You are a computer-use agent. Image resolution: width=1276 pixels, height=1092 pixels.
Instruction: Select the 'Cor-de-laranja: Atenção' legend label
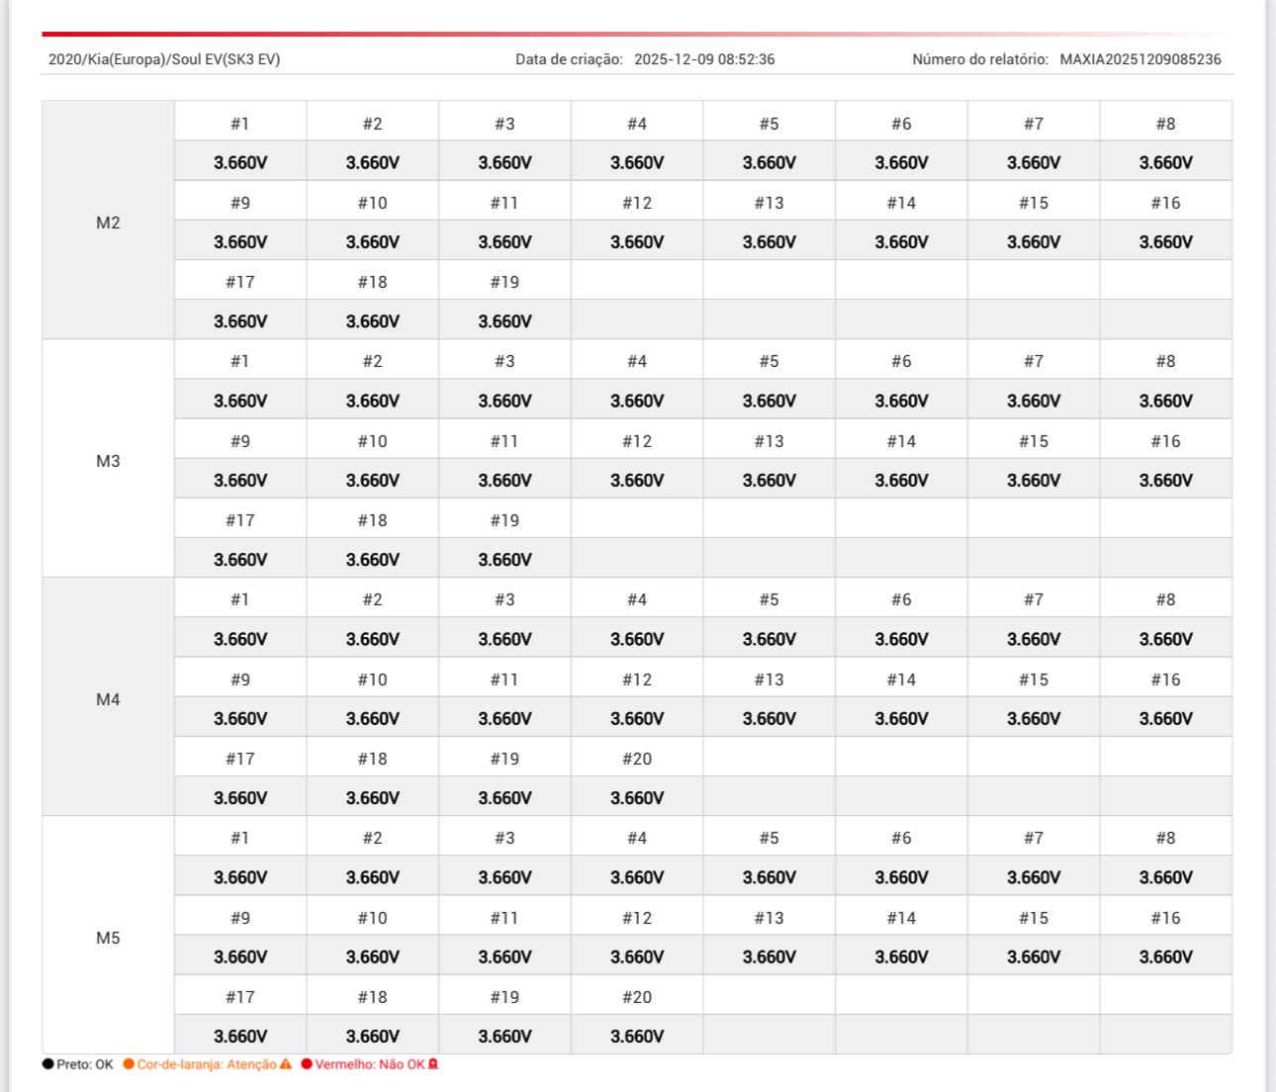[x=206, y=1064]
